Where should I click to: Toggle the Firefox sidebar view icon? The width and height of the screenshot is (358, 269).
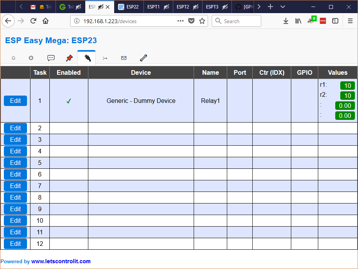(x=335, y=21)
